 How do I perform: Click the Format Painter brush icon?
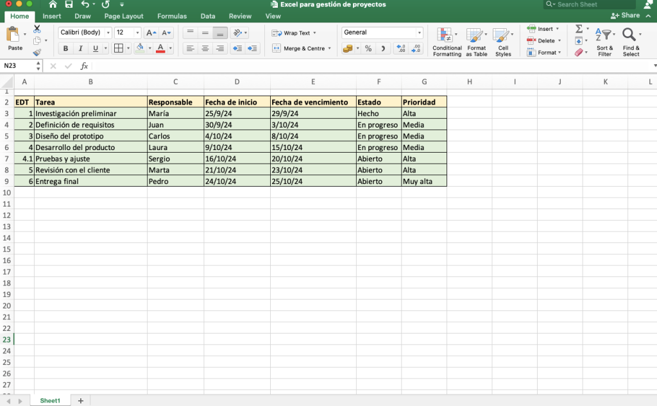[x=37, y=53]
